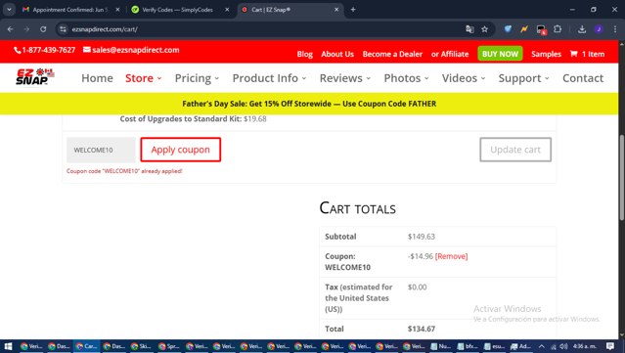Open the extension with red badge

tap(541, 29)
